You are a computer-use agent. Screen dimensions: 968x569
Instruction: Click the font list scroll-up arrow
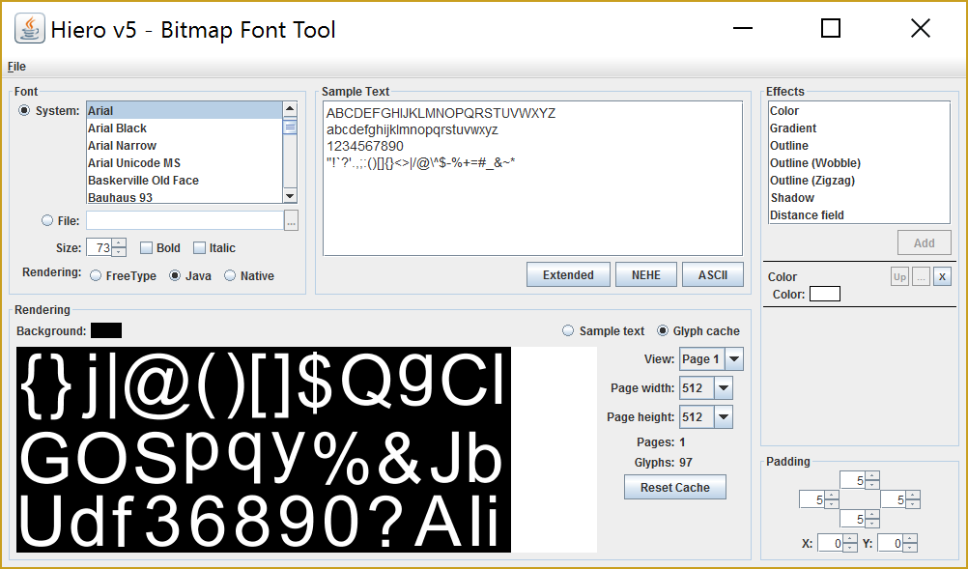[x=290, y=109]
